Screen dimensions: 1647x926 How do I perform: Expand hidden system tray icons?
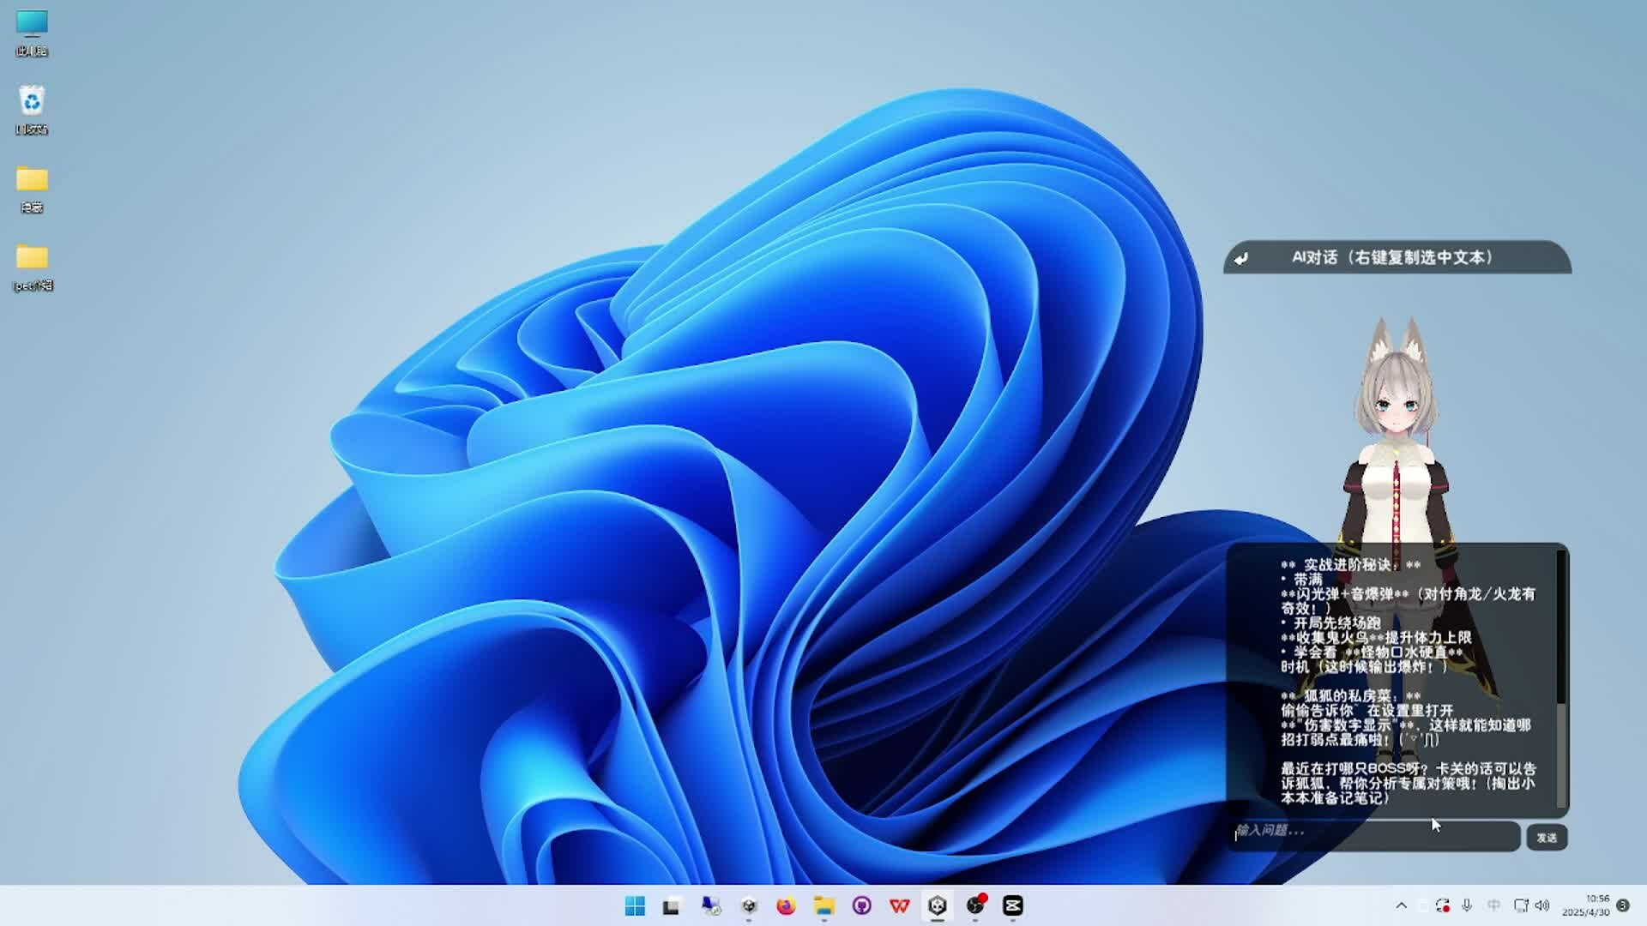click(x=1401, y=905)
